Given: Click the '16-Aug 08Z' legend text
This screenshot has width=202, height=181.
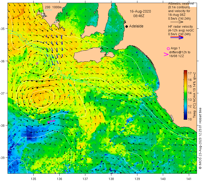Looking at the screenshot, I should pos(177,15).
